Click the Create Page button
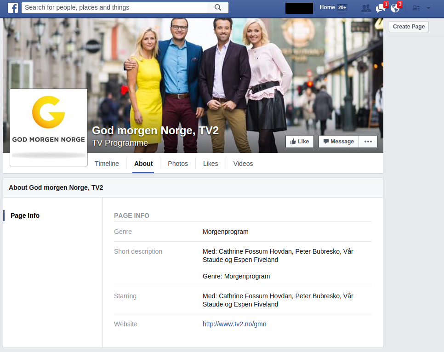 tap(409, 27)
